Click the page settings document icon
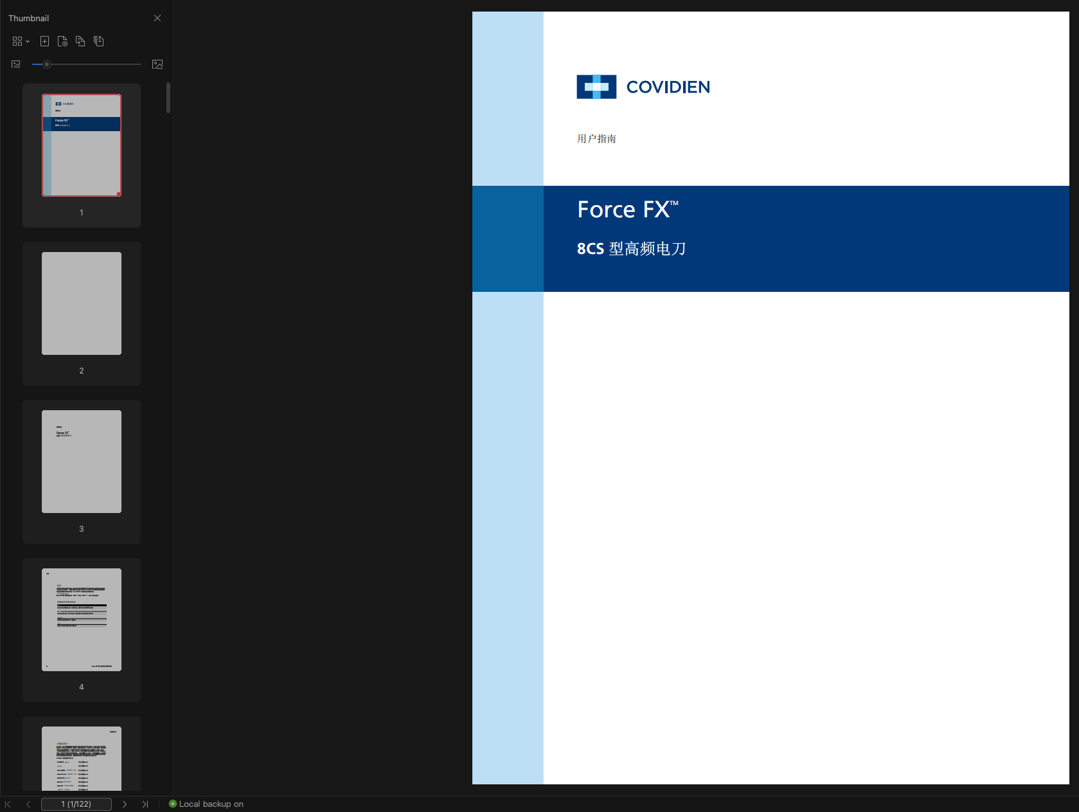The width and height of the screenshot is (1079, 812). pyautogui.click(x=62, y=41)
